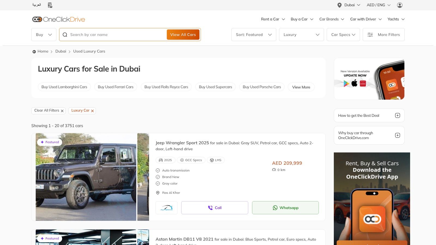
Task: Open the Download OneClickDrive App ad
Action: click(x=372, y=199)
